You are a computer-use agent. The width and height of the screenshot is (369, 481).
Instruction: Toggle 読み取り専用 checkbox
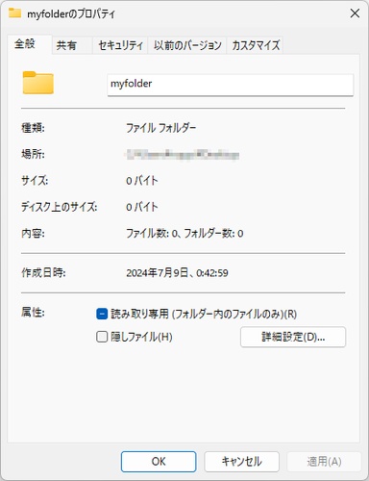click(102, 314)
